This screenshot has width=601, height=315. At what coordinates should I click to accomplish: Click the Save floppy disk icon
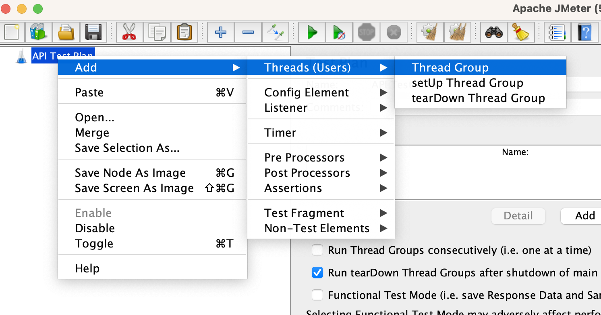pyautogui.click(x=93, y=31)
